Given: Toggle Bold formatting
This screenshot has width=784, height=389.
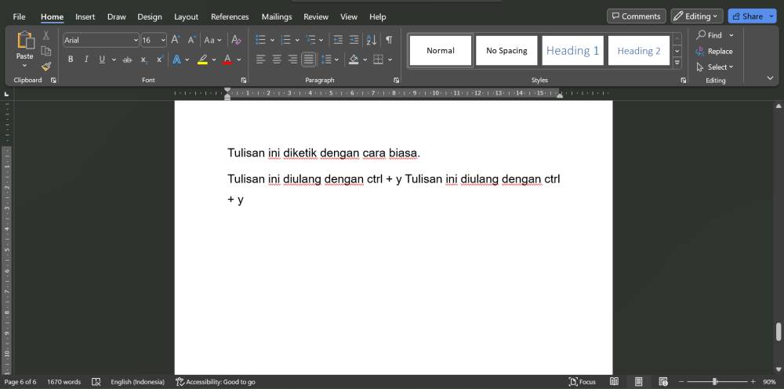Looking at the screenshot, I should [71, 59].
